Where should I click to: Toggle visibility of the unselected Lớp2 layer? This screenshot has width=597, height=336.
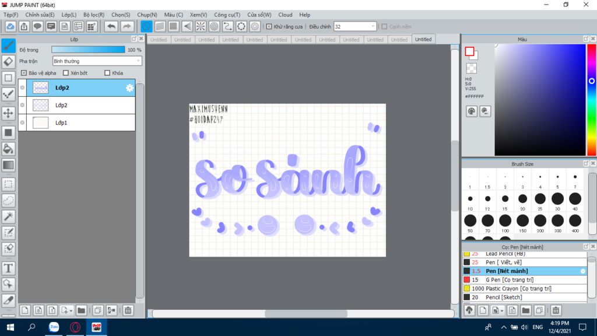click(x=23, y=105)
